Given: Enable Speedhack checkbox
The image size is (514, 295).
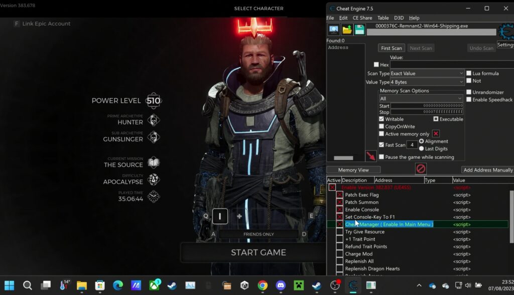Looking at the screenshot, I should [x=469, y=100].
